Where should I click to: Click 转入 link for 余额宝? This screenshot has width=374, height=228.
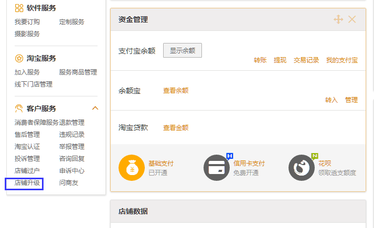pos(332,100)
